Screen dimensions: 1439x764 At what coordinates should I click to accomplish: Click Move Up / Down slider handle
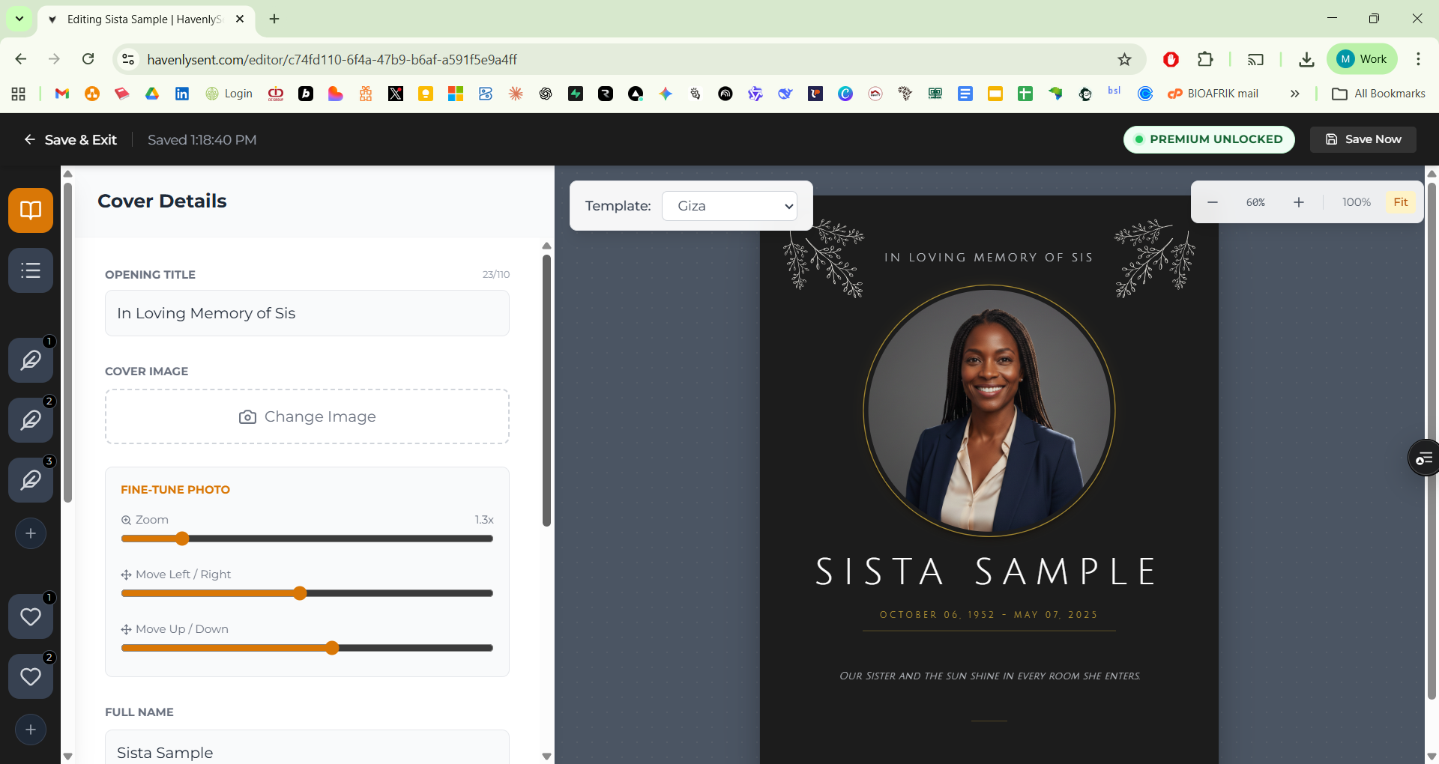pyautogui.click(x=332, y=648)
